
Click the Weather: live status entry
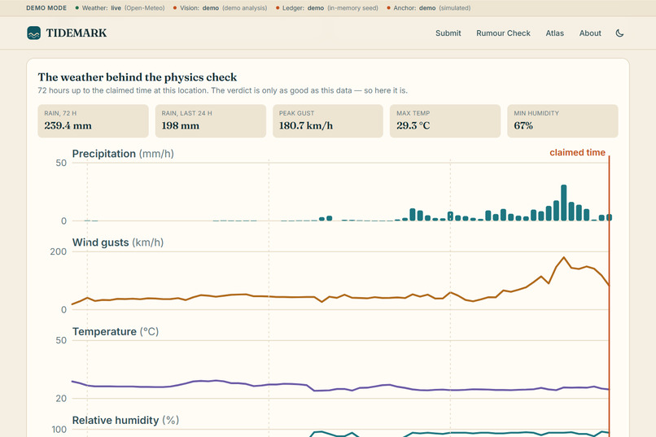pos(120,8)
